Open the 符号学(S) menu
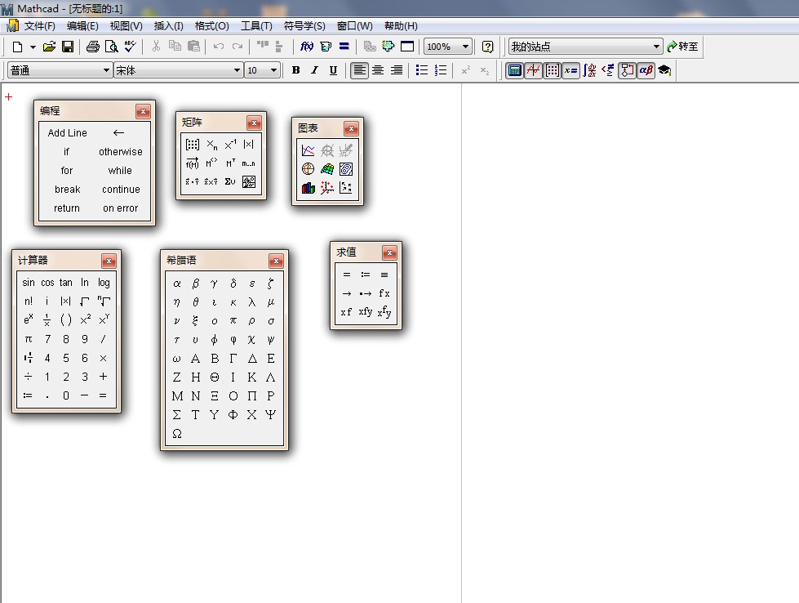 (304, 26)
